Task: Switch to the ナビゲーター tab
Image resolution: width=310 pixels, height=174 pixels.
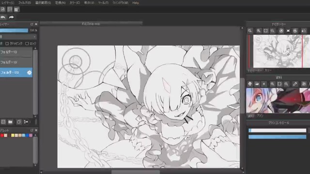Action: point(255,71)
